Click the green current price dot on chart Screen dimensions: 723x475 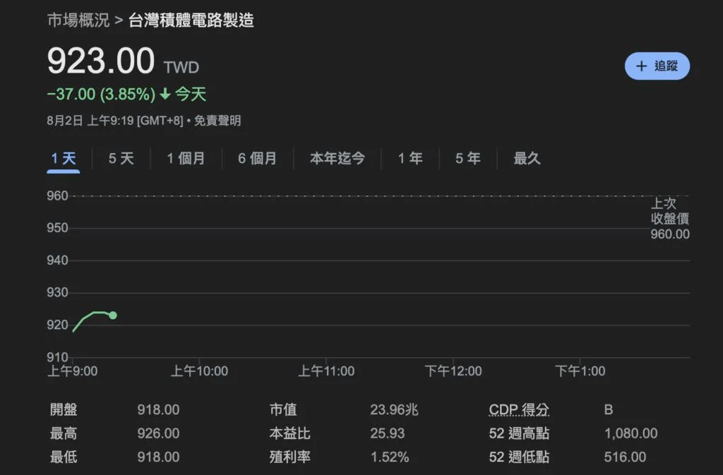click(x=113, y=315)
